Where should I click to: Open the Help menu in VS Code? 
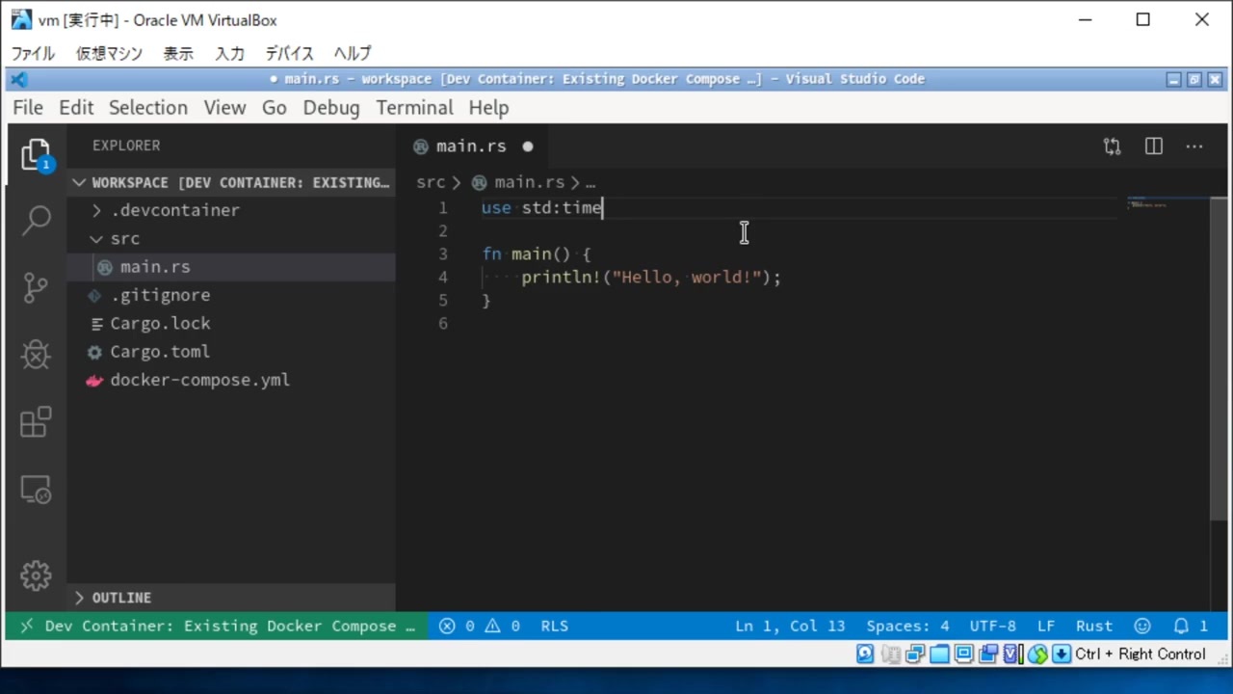point(488,108)
